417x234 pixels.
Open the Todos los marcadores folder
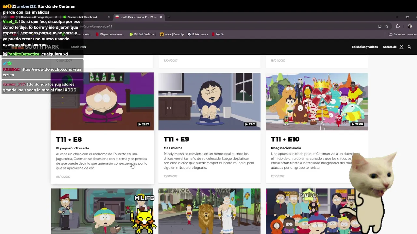coord(403,34)
